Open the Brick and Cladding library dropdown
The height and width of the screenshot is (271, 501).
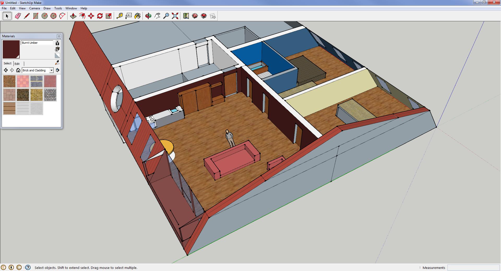[x=51, y=70]
